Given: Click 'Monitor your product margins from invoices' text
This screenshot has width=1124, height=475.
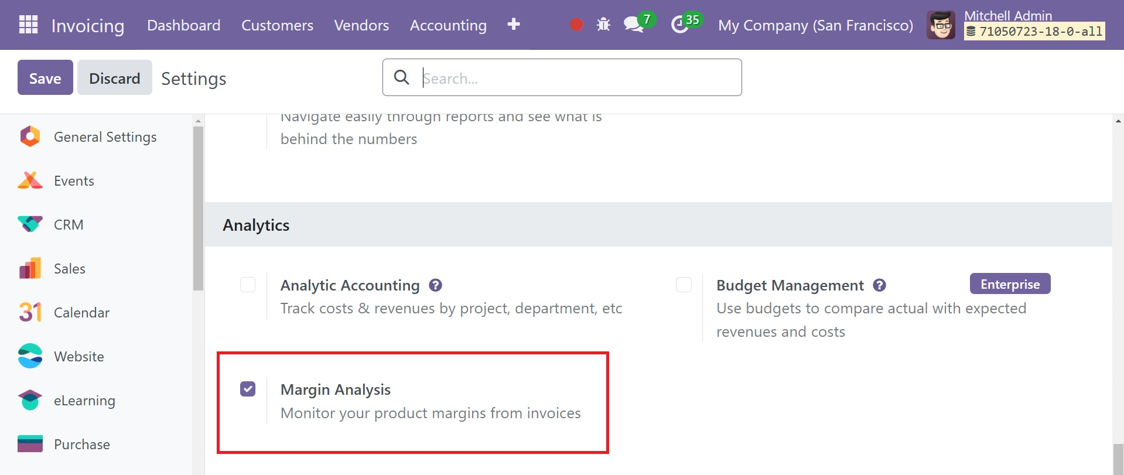Looking at the screenshot, I should coord(431,413).
